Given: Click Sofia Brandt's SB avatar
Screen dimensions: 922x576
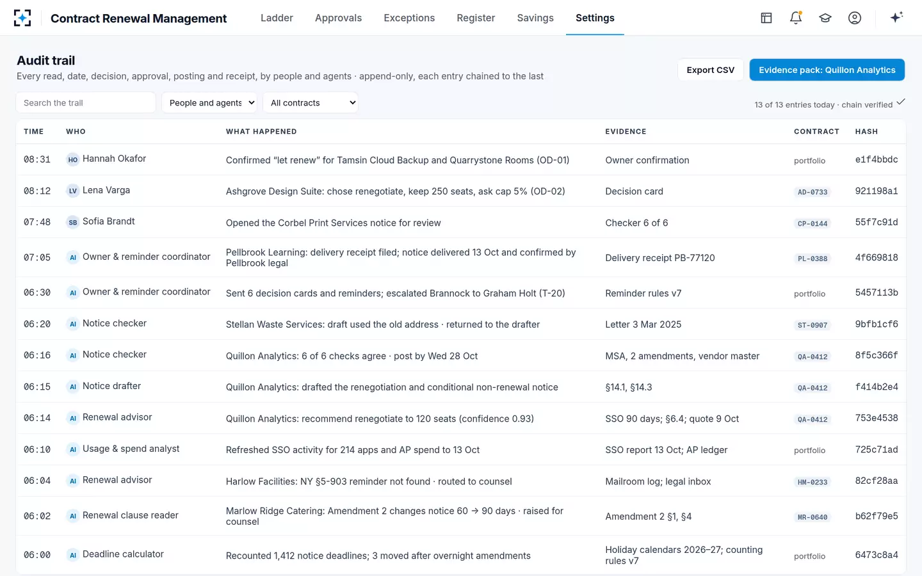Looking at the screenshot, I should tap(73, 223).
